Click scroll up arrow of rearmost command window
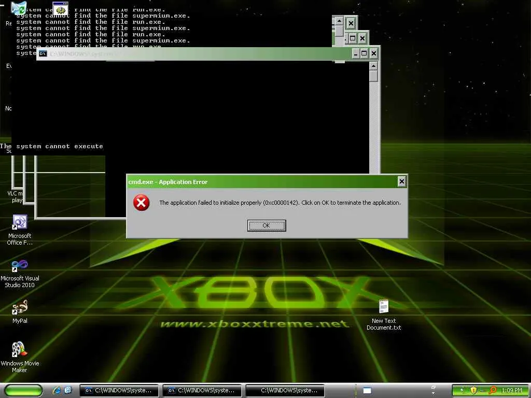The height and width of the screenshot is (398, 531). click(339, 21)
